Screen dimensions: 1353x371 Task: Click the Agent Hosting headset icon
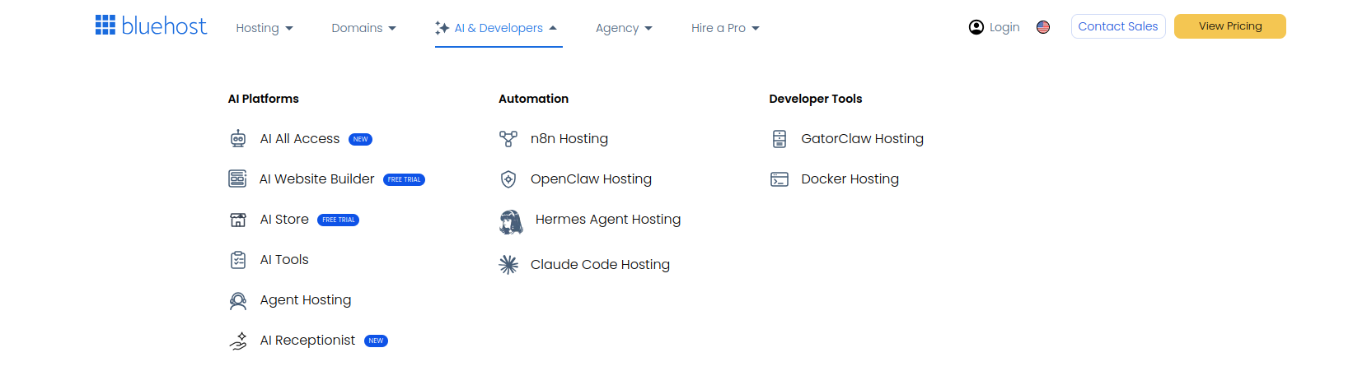pos(238,300)
